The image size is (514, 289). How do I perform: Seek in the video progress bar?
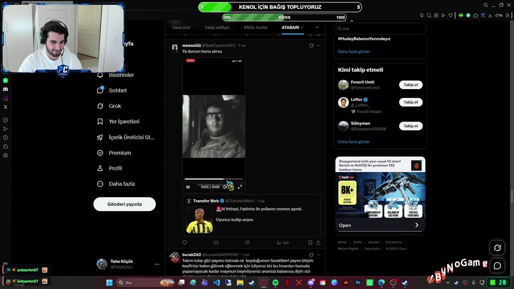214,179
